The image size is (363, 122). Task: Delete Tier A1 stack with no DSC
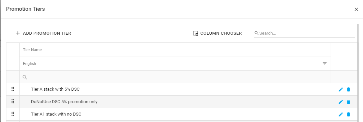tap(349, 114)
